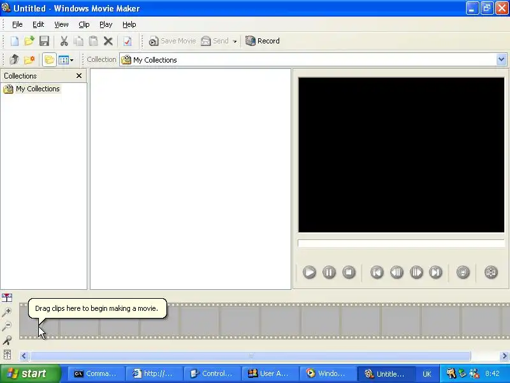Click the clock showing 8:42
This screenshot has width=510, height=383.
coord(492,373)
